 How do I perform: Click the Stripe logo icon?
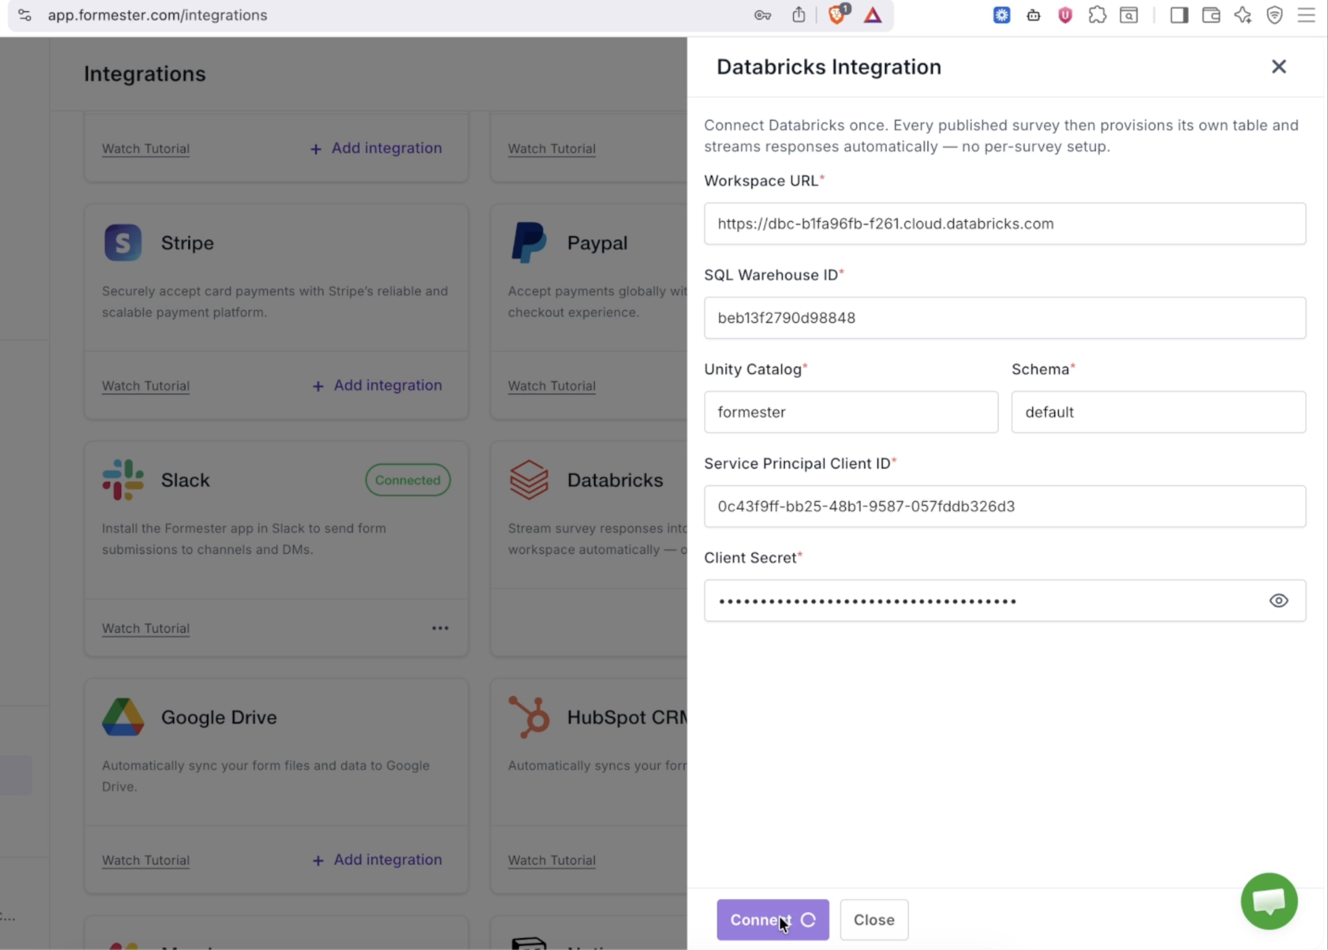pyautogui.click(x=123, y=242)
